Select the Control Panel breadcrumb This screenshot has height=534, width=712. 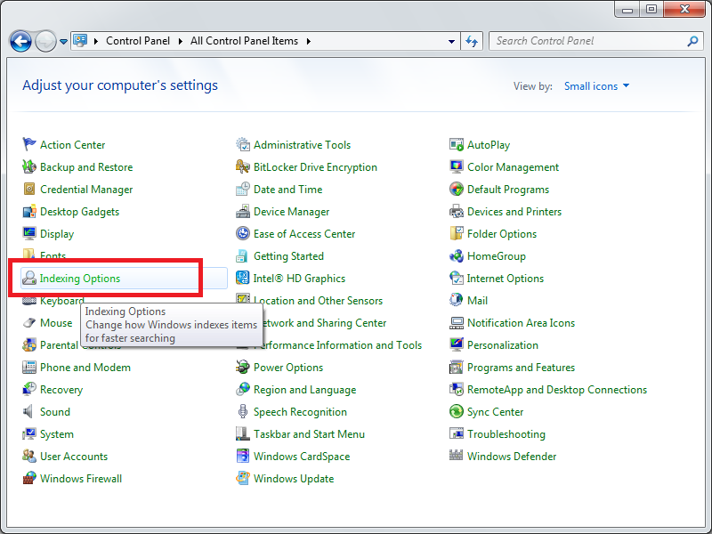coord(138,41)
